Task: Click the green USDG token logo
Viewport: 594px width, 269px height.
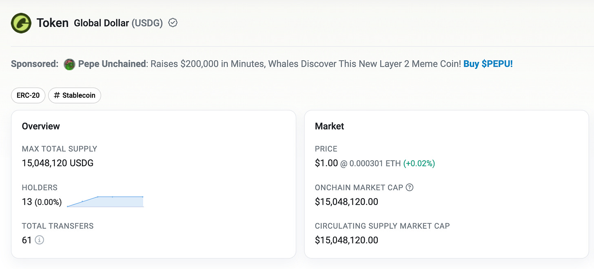Action: [21, 23]
